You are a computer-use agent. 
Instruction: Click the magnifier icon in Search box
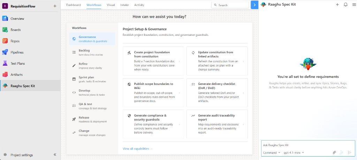(x=215, y=5)
